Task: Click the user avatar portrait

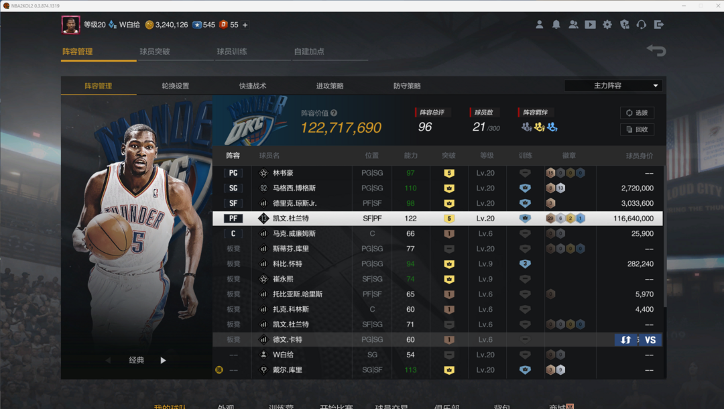Action: point(70,25)
